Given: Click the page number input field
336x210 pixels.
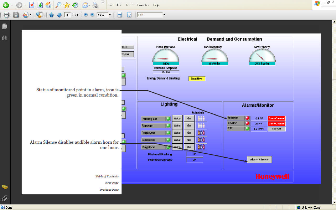Looking at the screenshot, I should [67, 15].
